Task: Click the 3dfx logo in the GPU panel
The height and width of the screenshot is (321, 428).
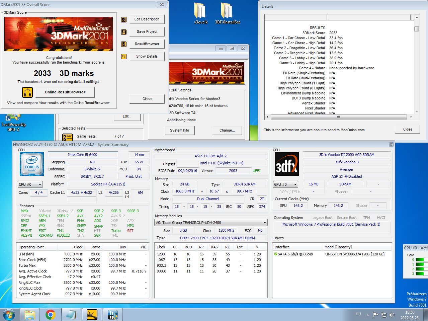Action: coord(286,164)
